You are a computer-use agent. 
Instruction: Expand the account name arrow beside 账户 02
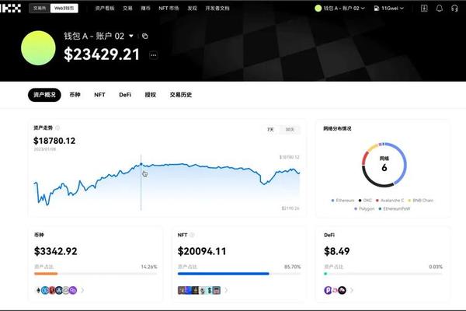[x=131, y=36]
